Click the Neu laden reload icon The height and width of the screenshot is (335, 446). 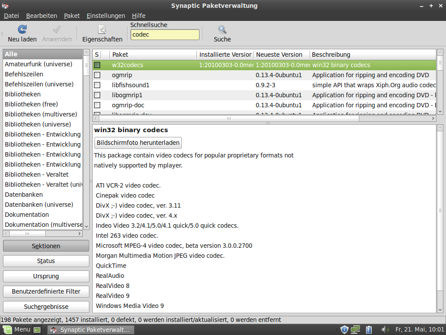21,30
